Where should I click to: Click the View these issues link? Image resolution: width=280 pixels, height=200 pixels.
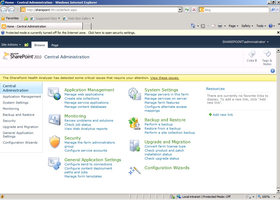pos(165,78)
